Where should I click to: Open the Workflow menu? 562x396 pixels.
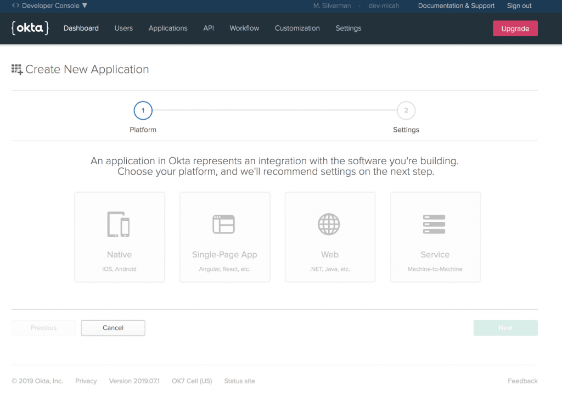pyautogui.click(x=244, y=28)
